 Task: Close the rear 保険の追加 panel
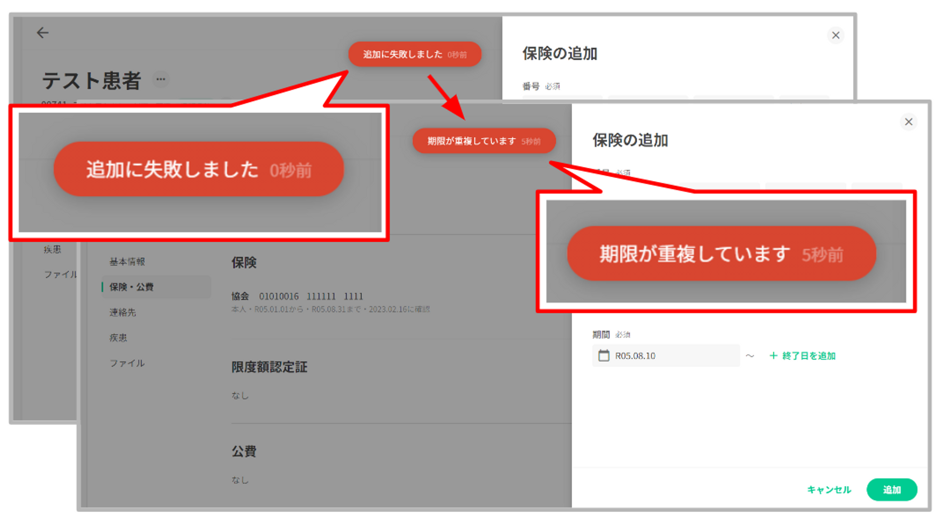pyautogui.click(x=836, y=35)
